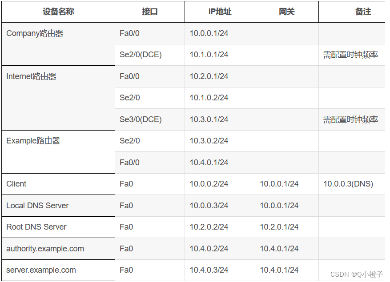
Task: Click the 设备名称 column header
Action: tap(58, 12)
